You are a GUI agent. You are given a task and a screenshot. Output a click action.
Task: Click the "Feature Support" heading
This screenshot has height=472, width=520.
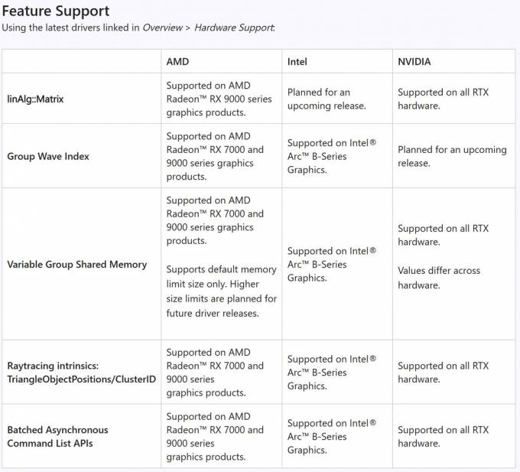click(x=55, y=11)
